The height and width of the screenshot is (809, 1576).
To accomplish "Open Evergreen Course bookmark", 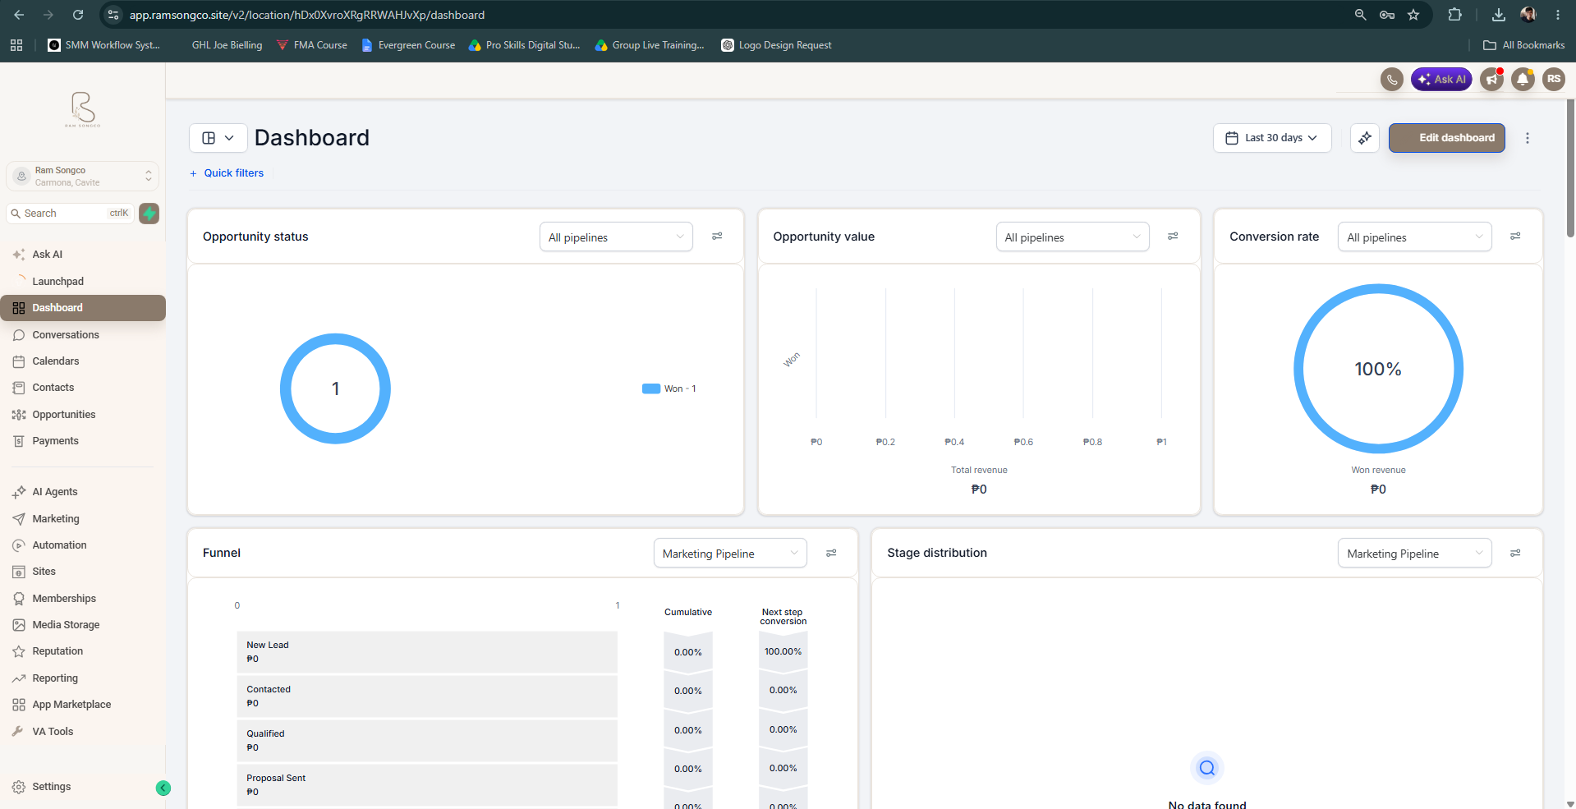I will (408, 45).
